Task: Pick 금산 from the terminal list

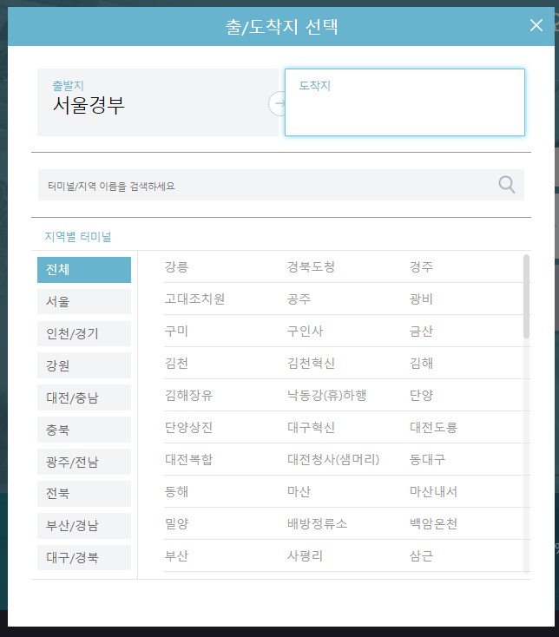Action: pos(421,332)
